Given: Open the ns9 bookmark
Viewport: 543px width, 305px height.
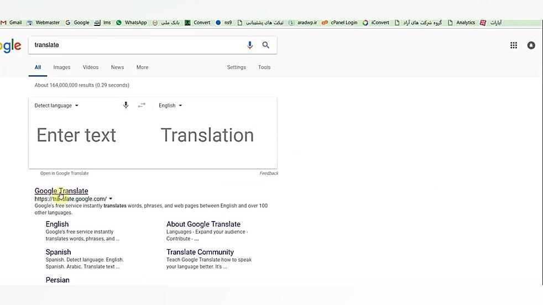Looking at the screenshot, I should point(224,23).
